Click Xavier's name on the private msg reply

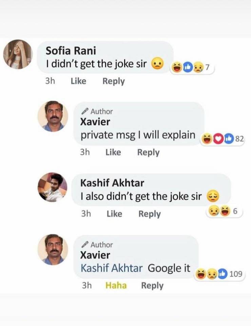point(95,121)
